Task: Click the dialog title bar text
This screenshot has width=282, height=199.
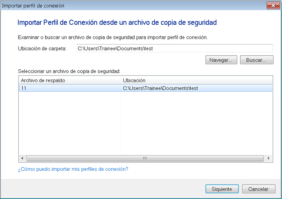Action: (33, 6)
